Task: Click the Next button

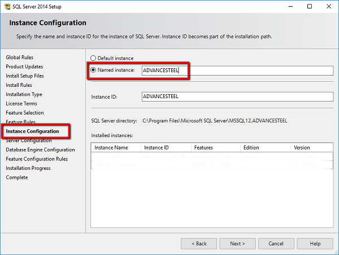Action: coord(237,244)
